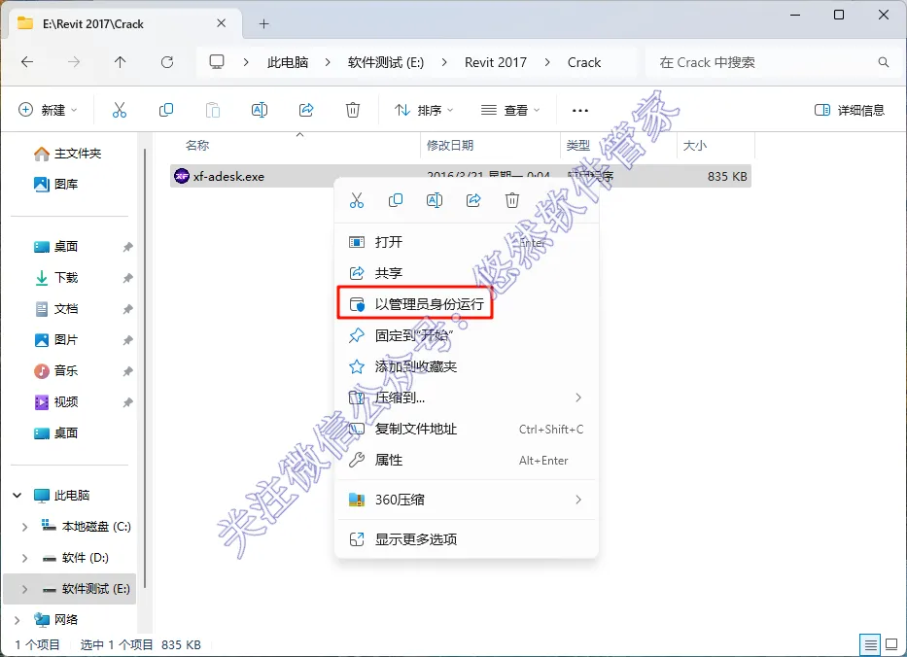The width and height of the screenshot is (907, 657).
Task: Open the 查看 view dropdown
Action: [510, 110]
